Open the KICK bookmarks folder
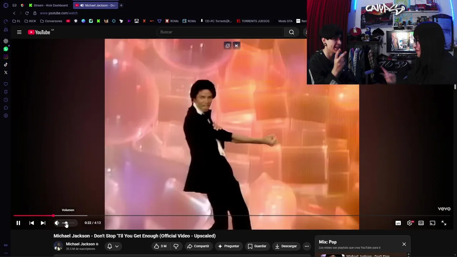This screenshot has height=257, width=457. coord(30,21)
